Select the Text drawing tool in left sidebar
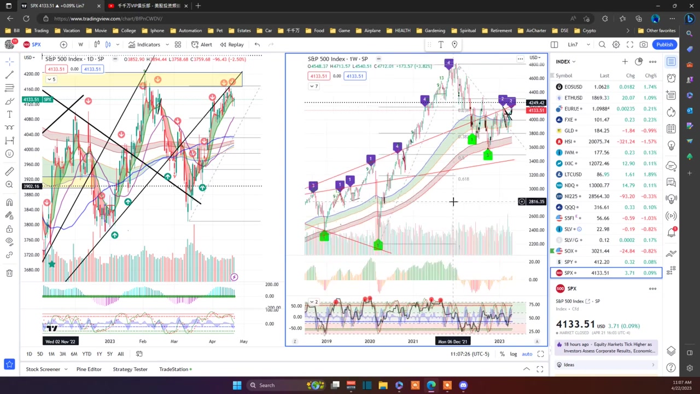This screenshot has height=394, width=700. click(x=9, y=114)
